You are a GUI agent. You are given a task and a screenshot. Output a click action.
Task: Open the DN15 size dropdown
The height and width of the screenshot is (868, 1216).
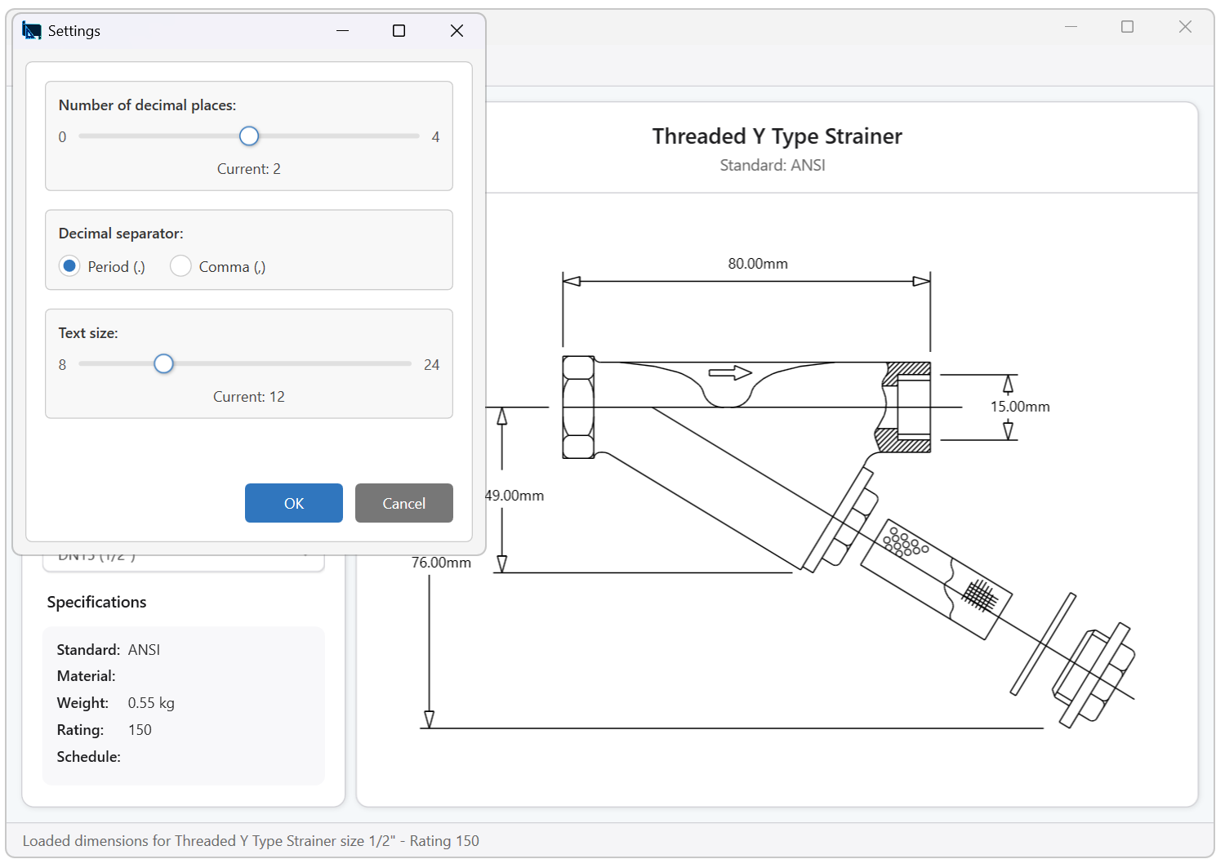tap(184, 556)
